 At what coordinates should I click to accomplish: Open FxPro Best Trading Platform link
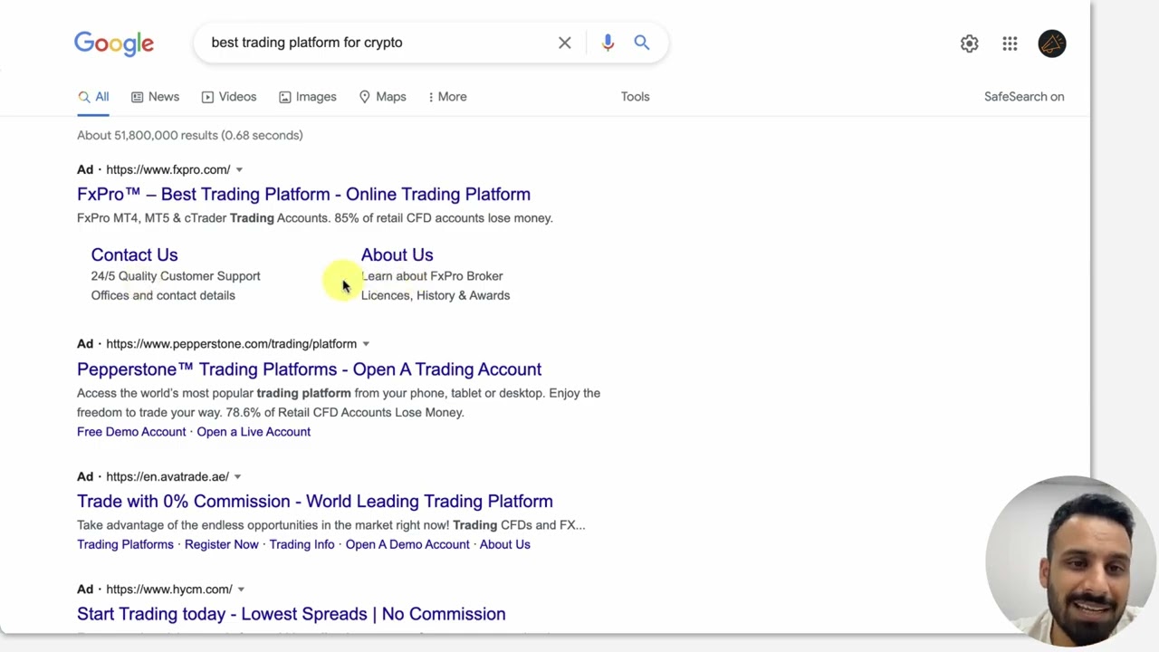click(303, 194)
